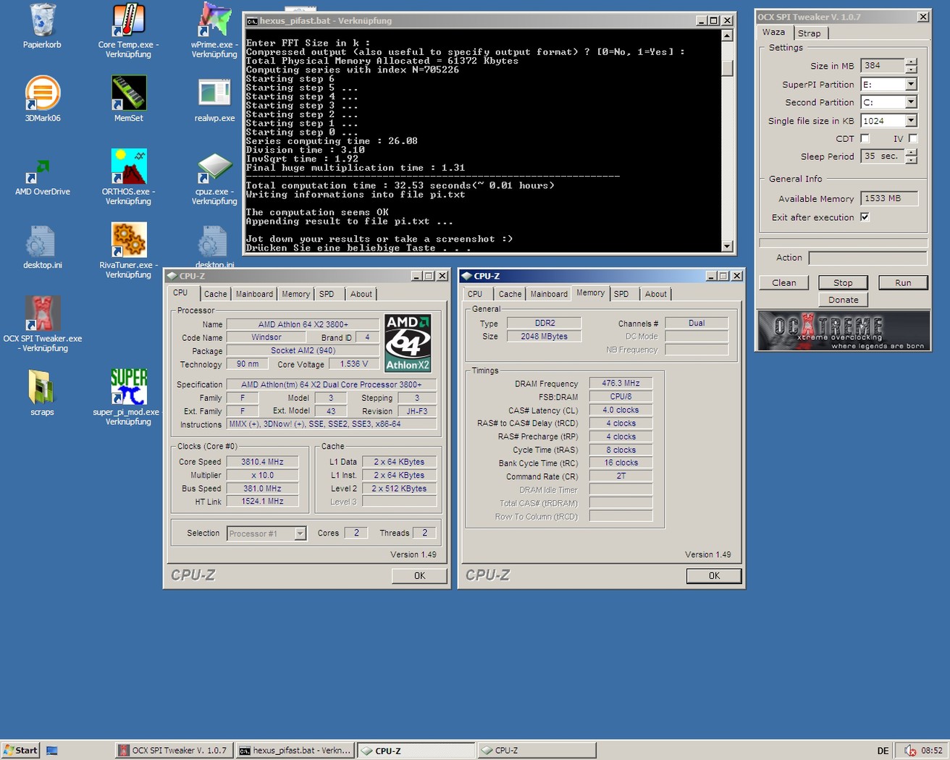Click the Action text field
950x760 pixels.
coord(868,258)
